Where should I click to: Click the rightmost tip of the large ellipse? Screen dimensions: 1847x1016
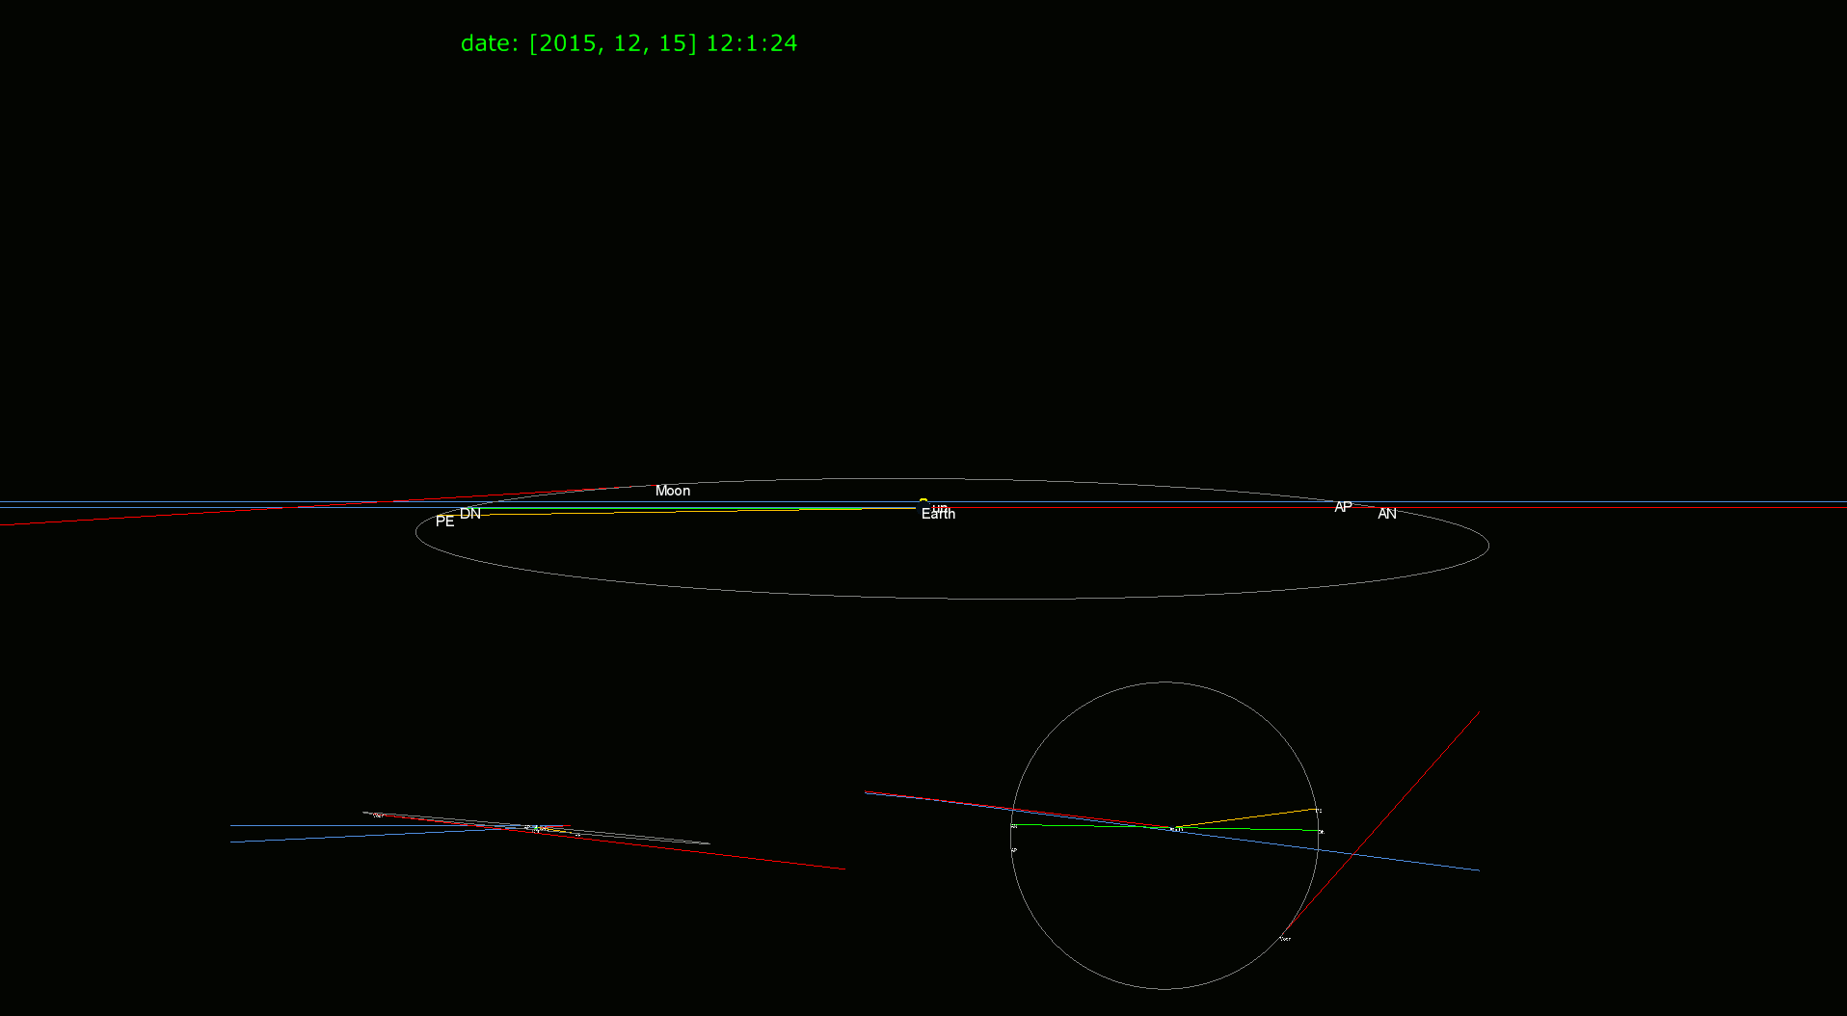pyautogui.click(x=1488, y=546)
